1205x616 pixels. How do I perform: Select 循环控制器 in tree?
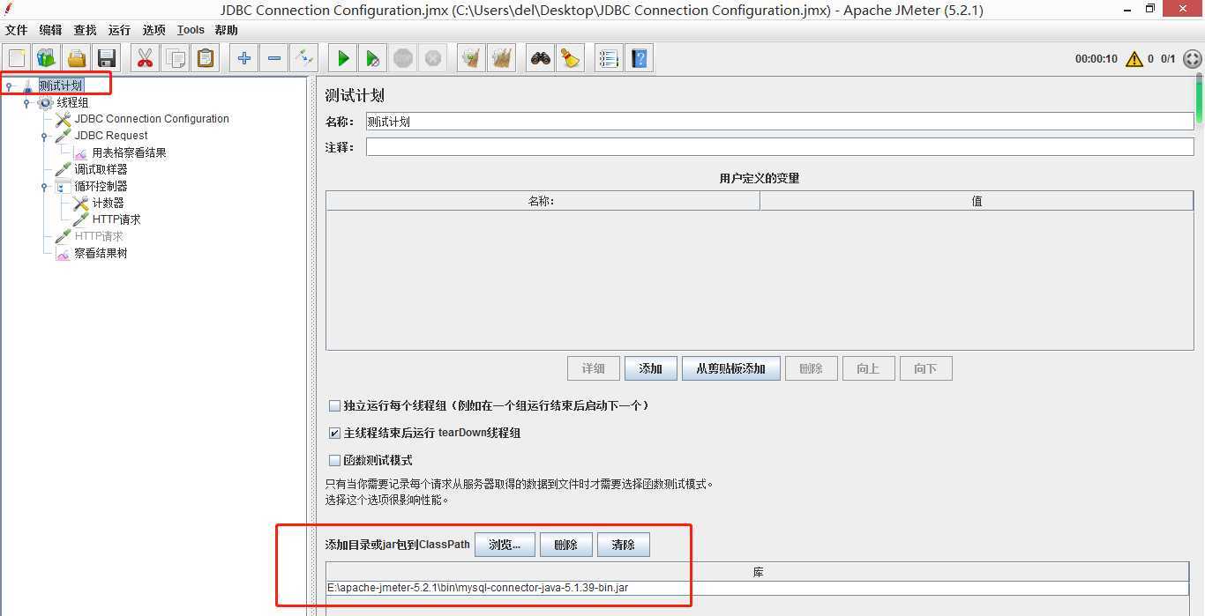(x=92, y=186)
